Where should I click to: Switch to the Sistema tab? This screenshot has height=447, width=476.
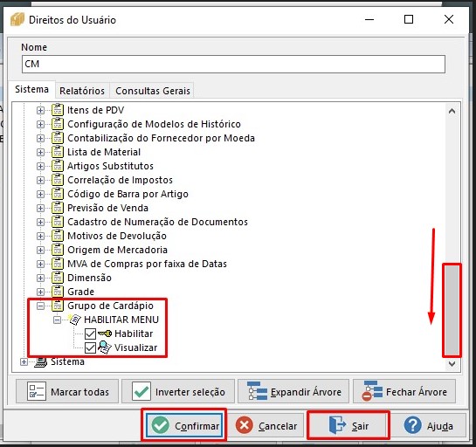(31, 90)
